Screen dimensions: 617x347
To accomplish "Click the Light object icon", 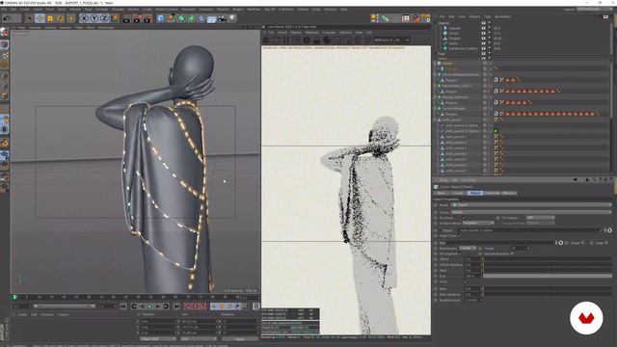I will point(232,18).
